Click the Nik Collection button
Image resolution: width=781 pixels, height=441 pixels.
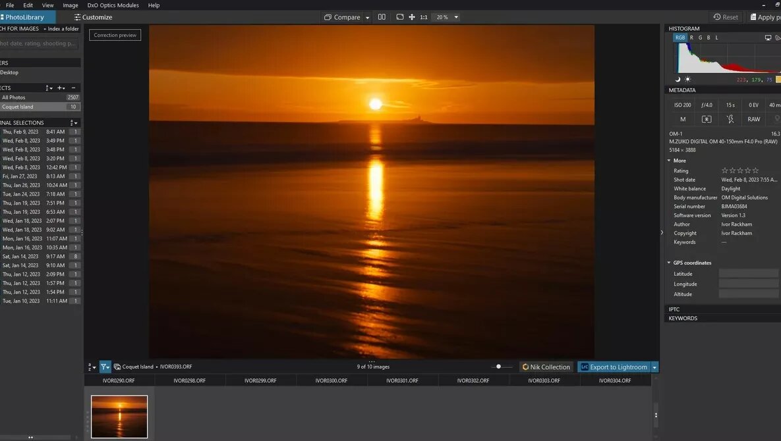[x=546, y=367]
